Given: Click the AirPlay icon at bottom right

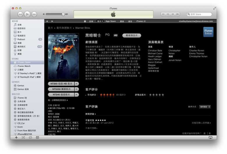Looking at the screenshot, I should point(210,137).
